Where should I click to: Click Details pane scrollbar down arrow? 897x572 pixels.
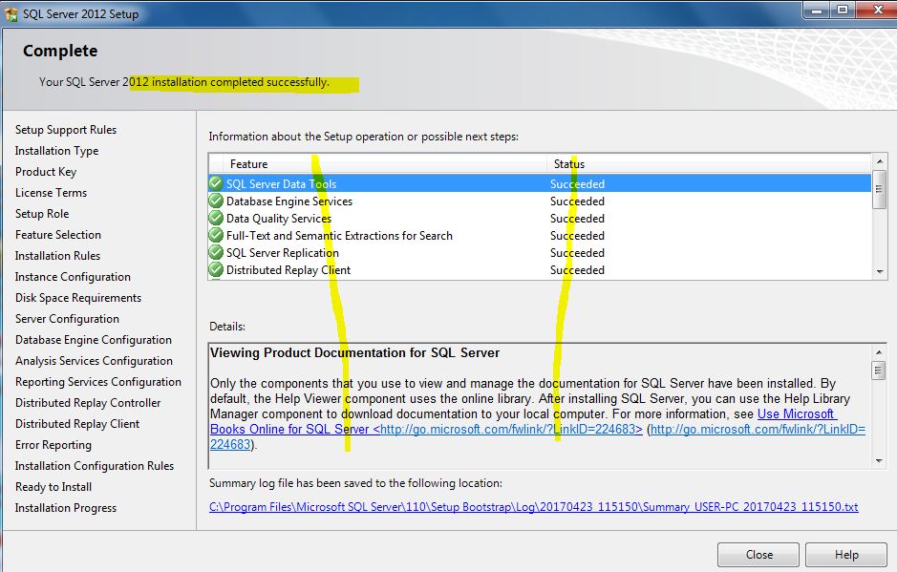[879, 461]
